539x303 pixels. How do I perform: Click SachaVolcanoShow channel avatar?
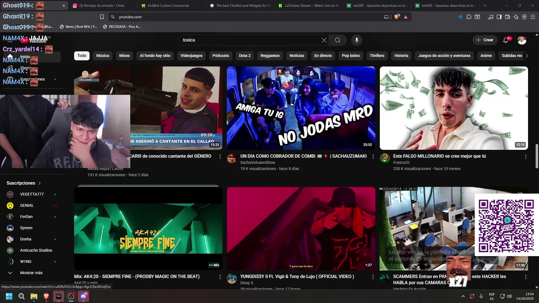(x=232, y=158)
